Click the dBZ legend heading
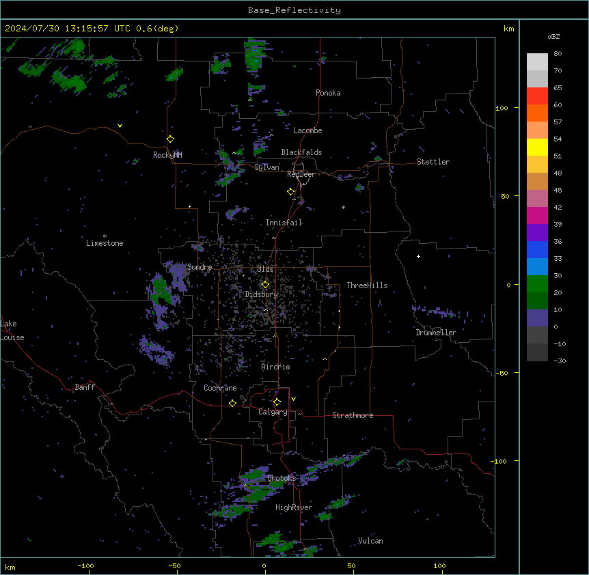The width and height of the screenshot is (589, 575). 553,37
